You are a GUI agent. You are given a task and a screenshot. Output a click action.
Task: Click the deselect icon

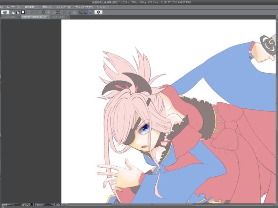click(65, 12)
